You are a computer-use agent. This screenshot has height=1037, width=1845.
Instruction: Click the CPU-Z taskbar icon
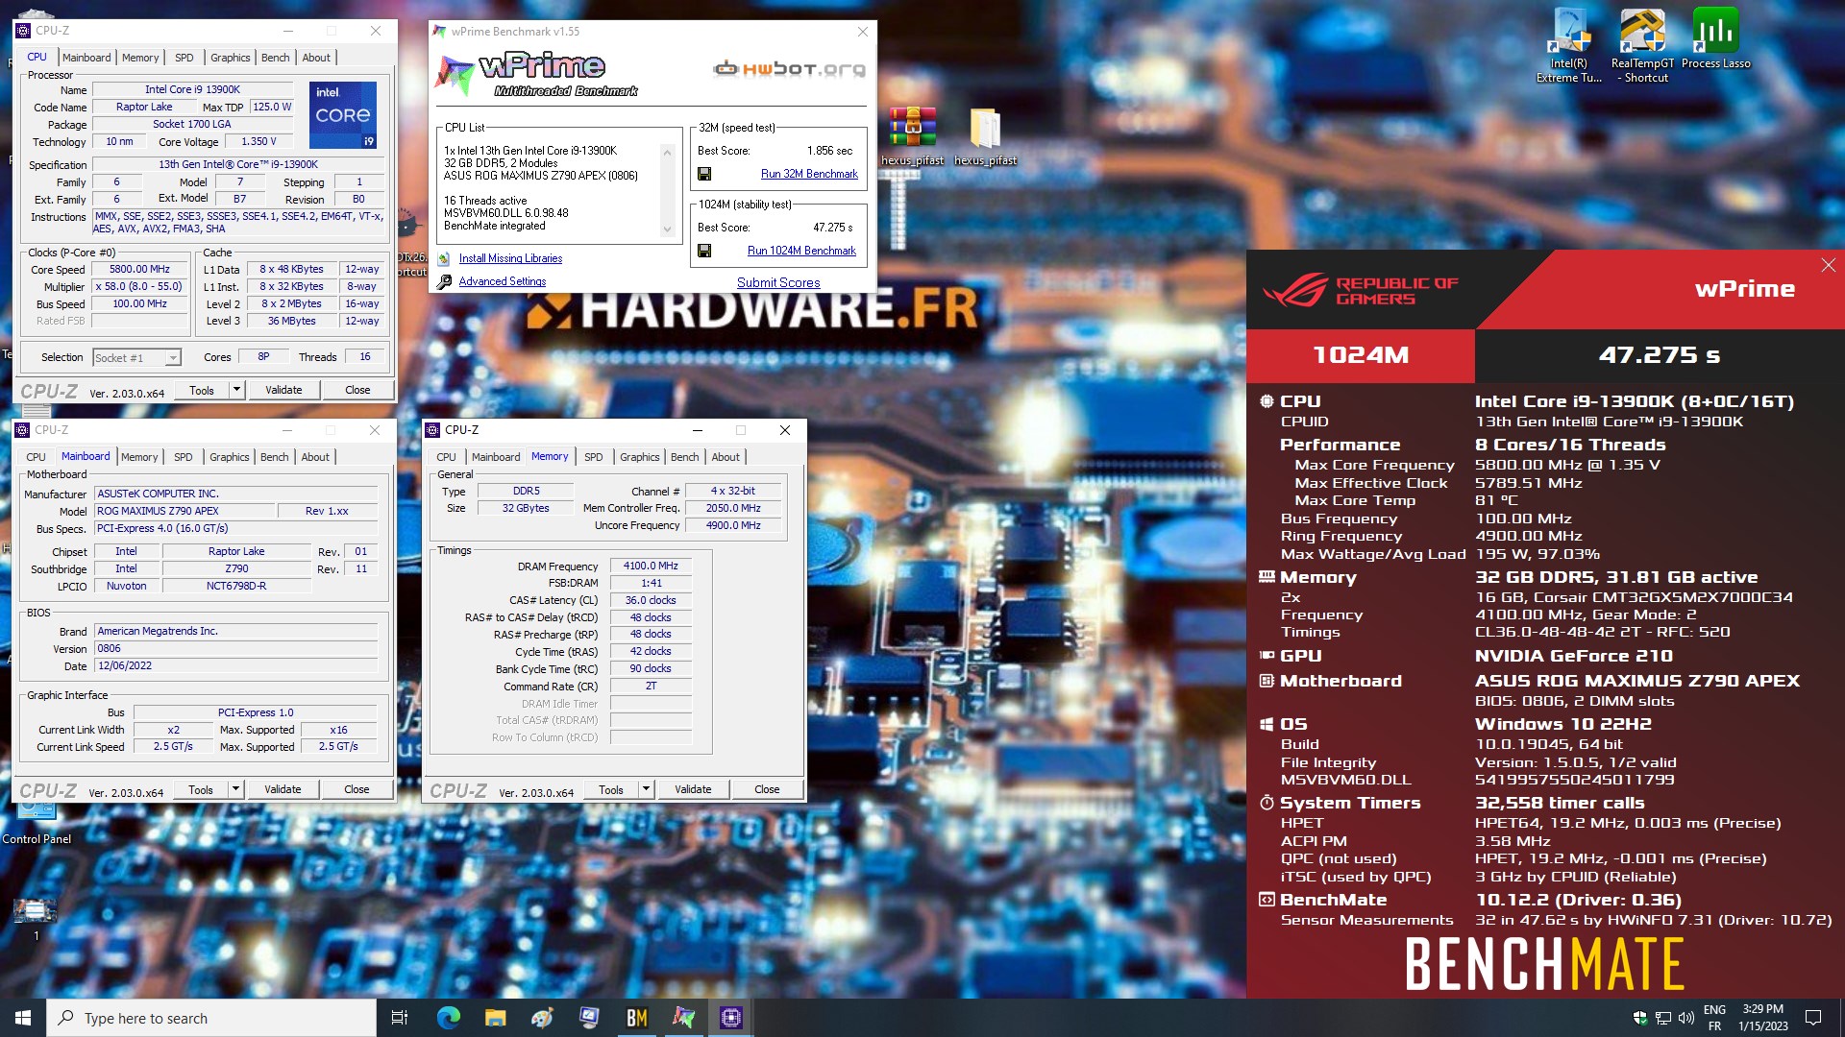pyautogui.click(x=730, y=1018)
